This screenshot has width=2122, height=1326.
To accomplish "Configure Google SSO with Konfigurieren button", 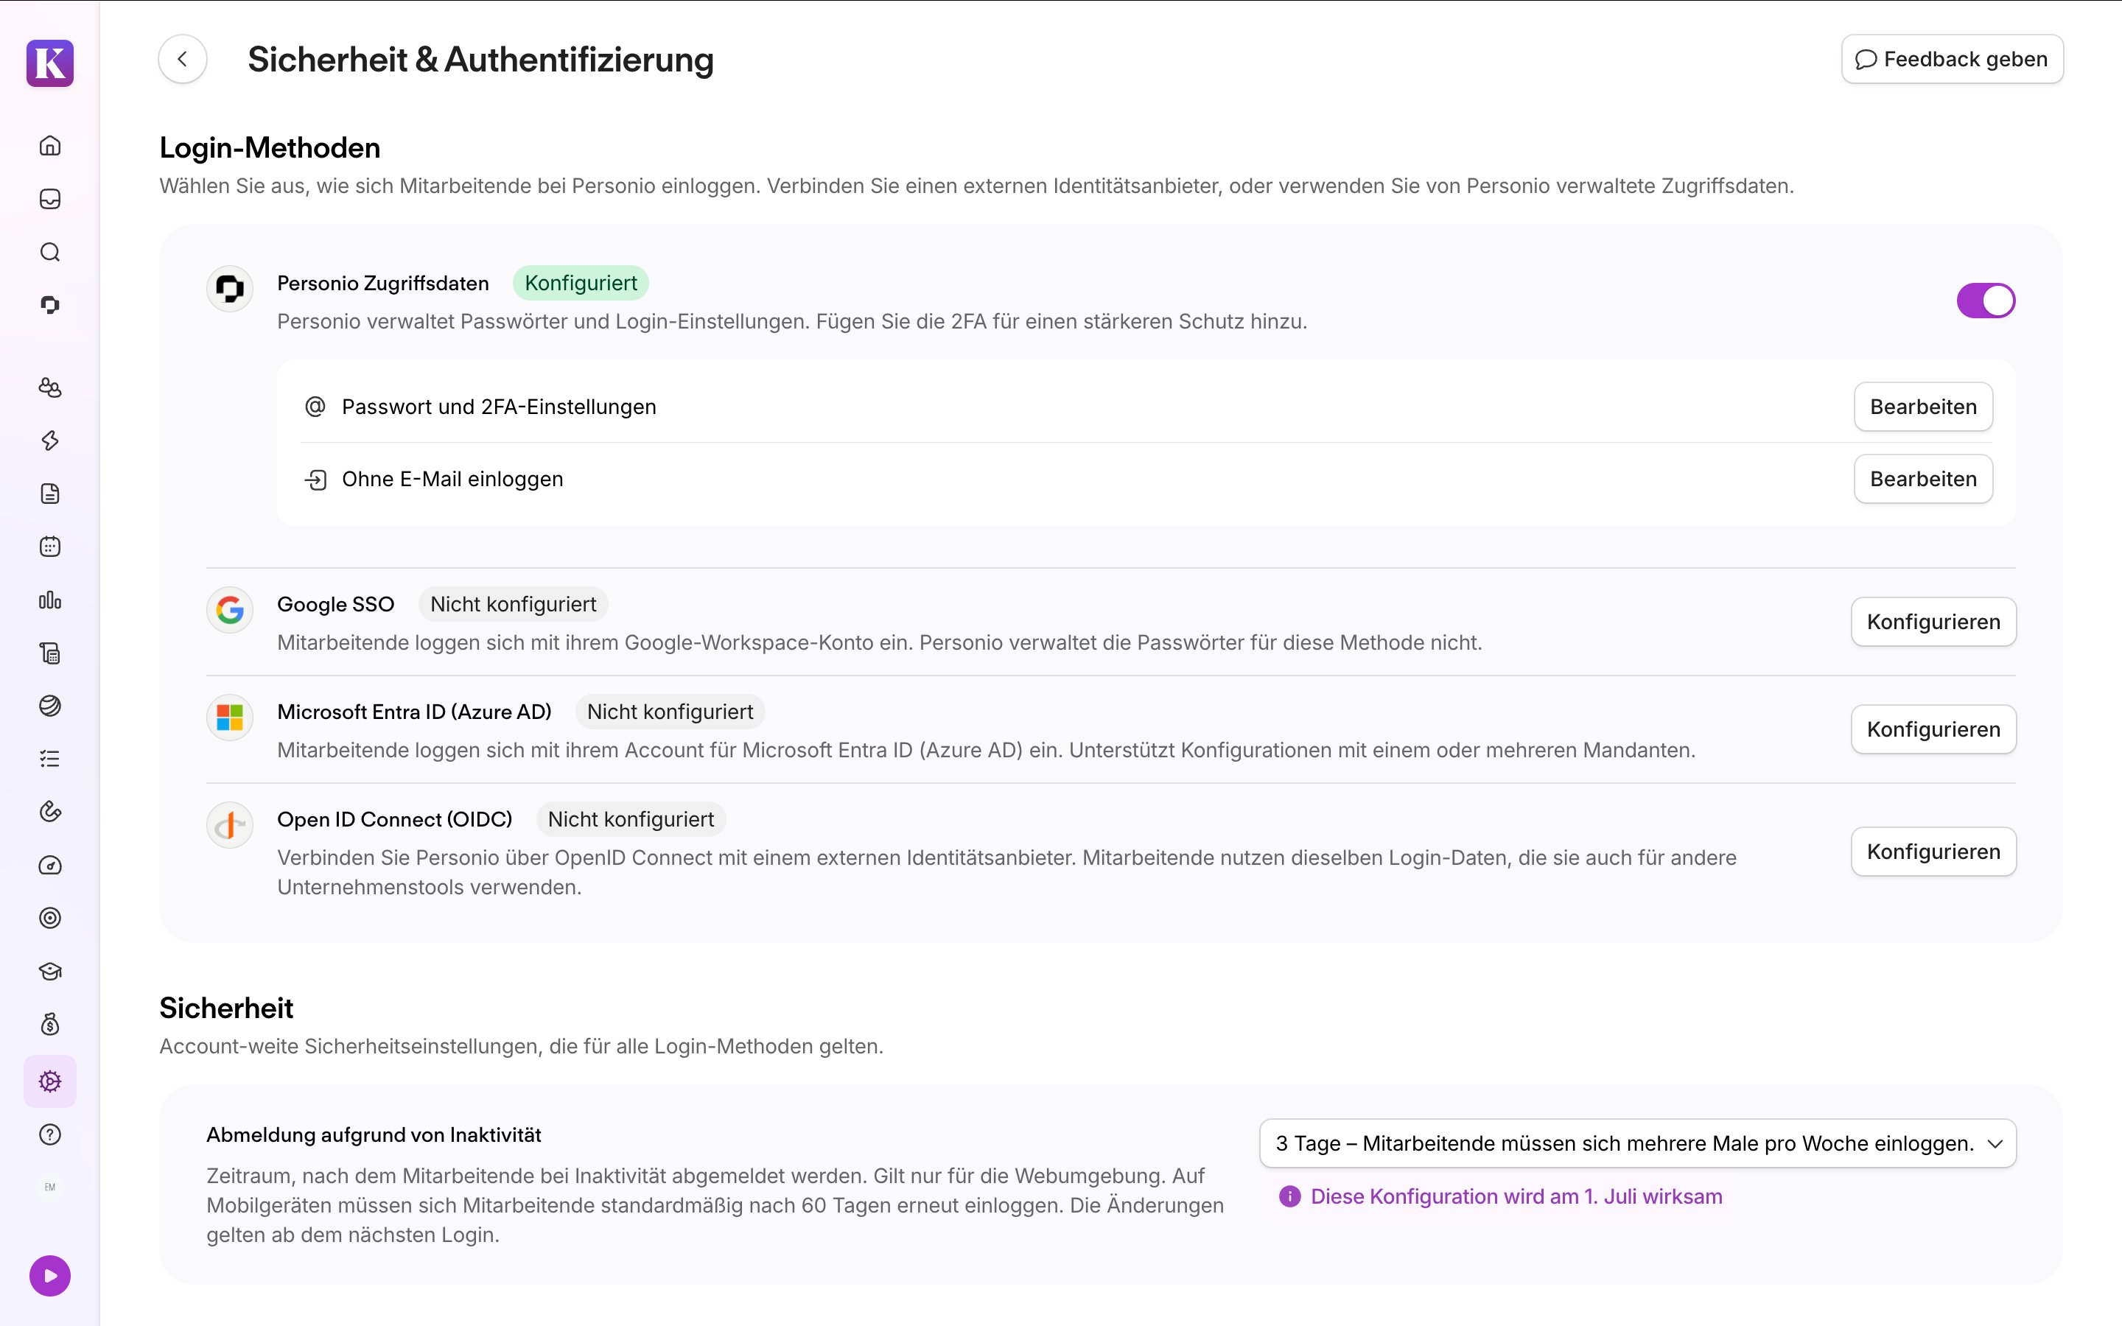I will tap(1933, 622).
